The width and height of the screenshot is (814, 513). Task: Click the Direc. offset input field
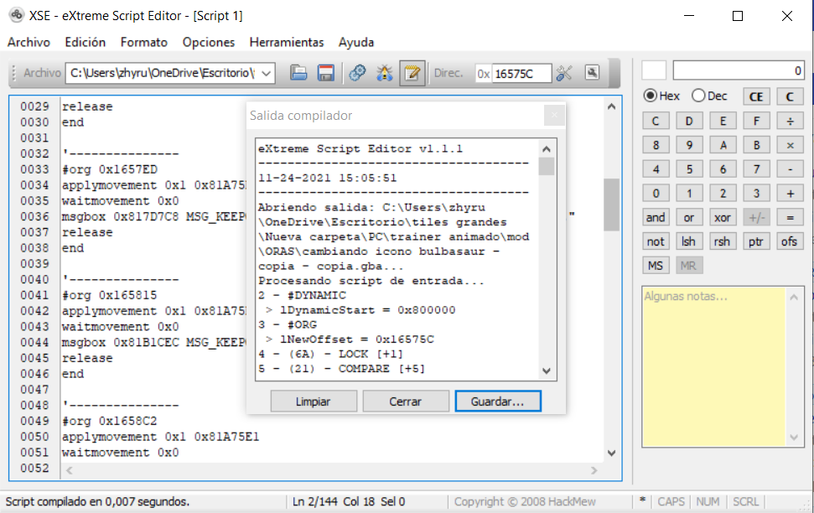click(521, 74)
